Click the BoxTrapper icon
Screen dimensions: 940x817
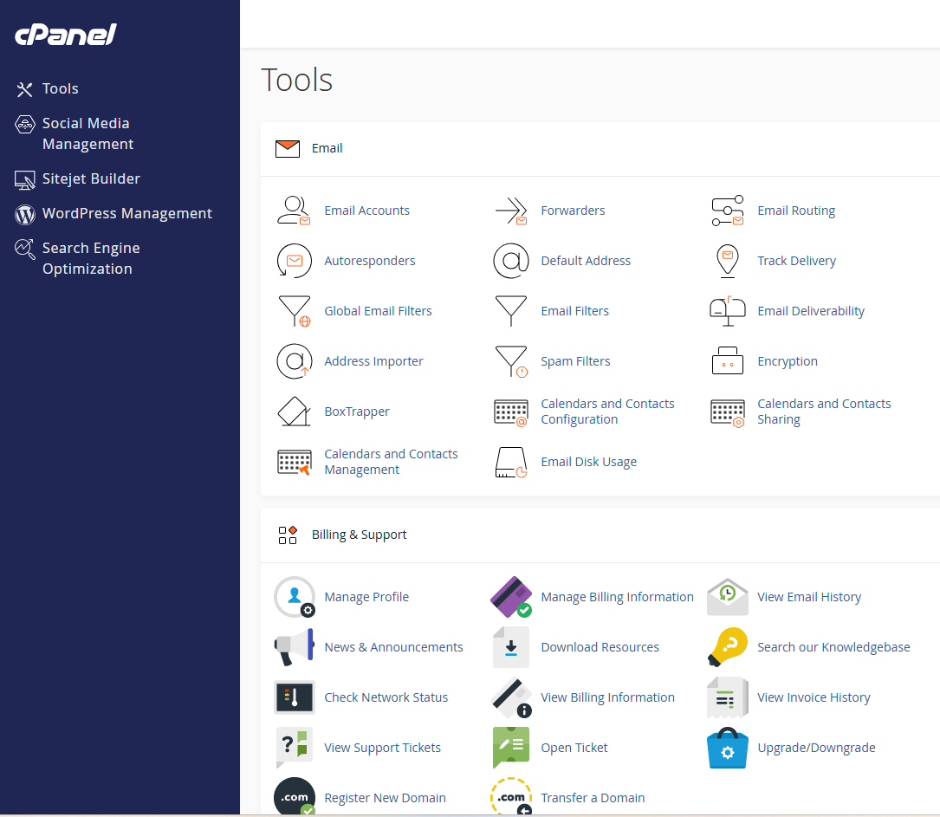click(x=294, y=412)
